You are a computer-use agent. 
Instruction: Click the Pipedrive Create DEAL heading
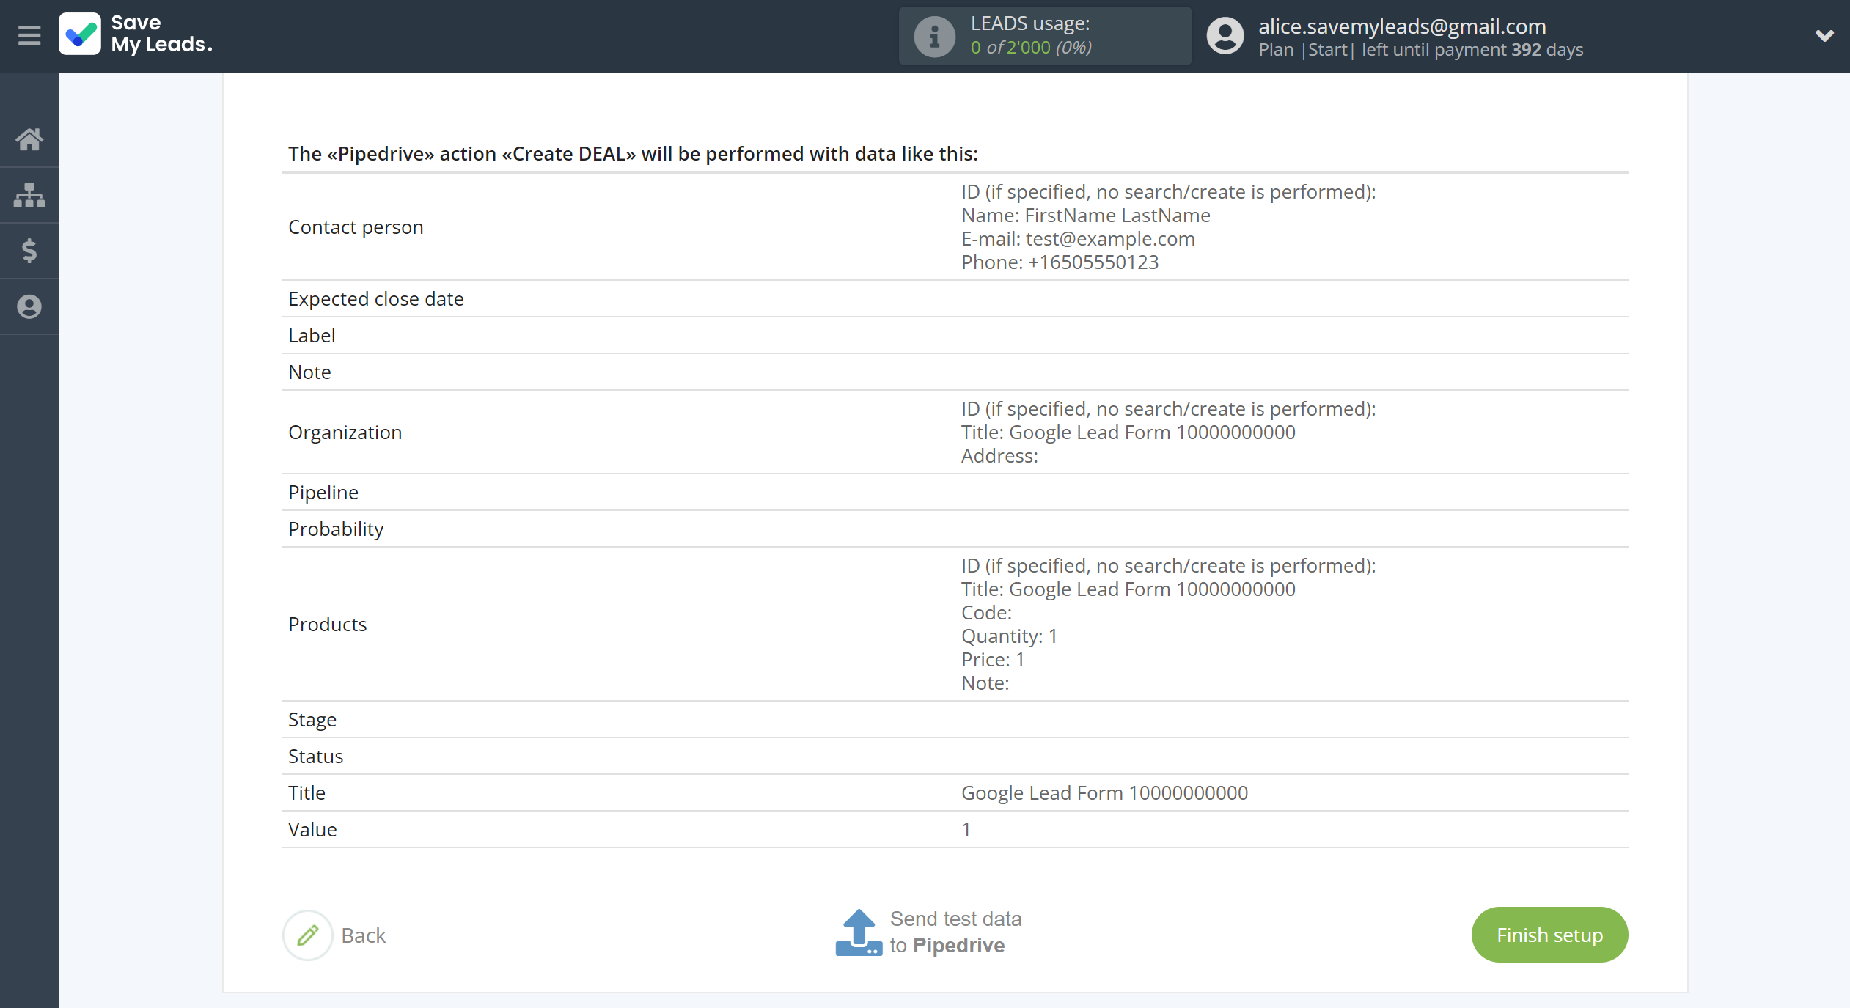pyautogui.click(x=633, y=153)
